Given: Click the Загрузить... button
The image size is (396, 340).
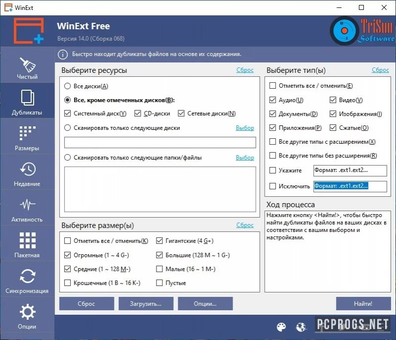Looking at the screenshot, I should pos(146,304).
